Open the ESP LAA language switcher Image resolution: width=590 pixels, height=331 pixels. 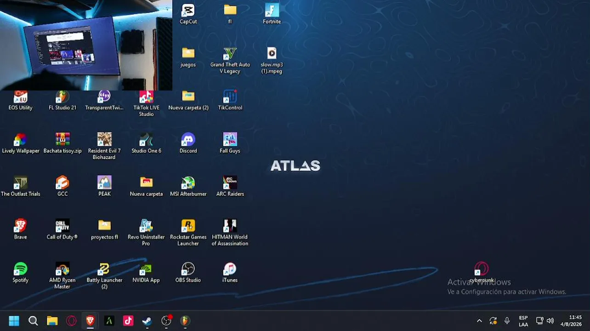523,321
